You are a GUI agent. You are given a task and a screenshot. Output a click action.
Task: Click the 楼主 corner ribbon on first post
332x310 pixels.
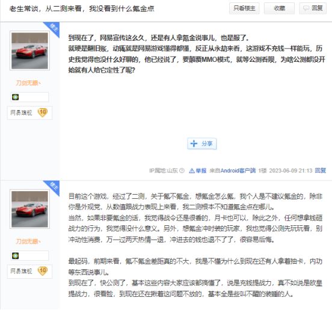tap(53, 28)
